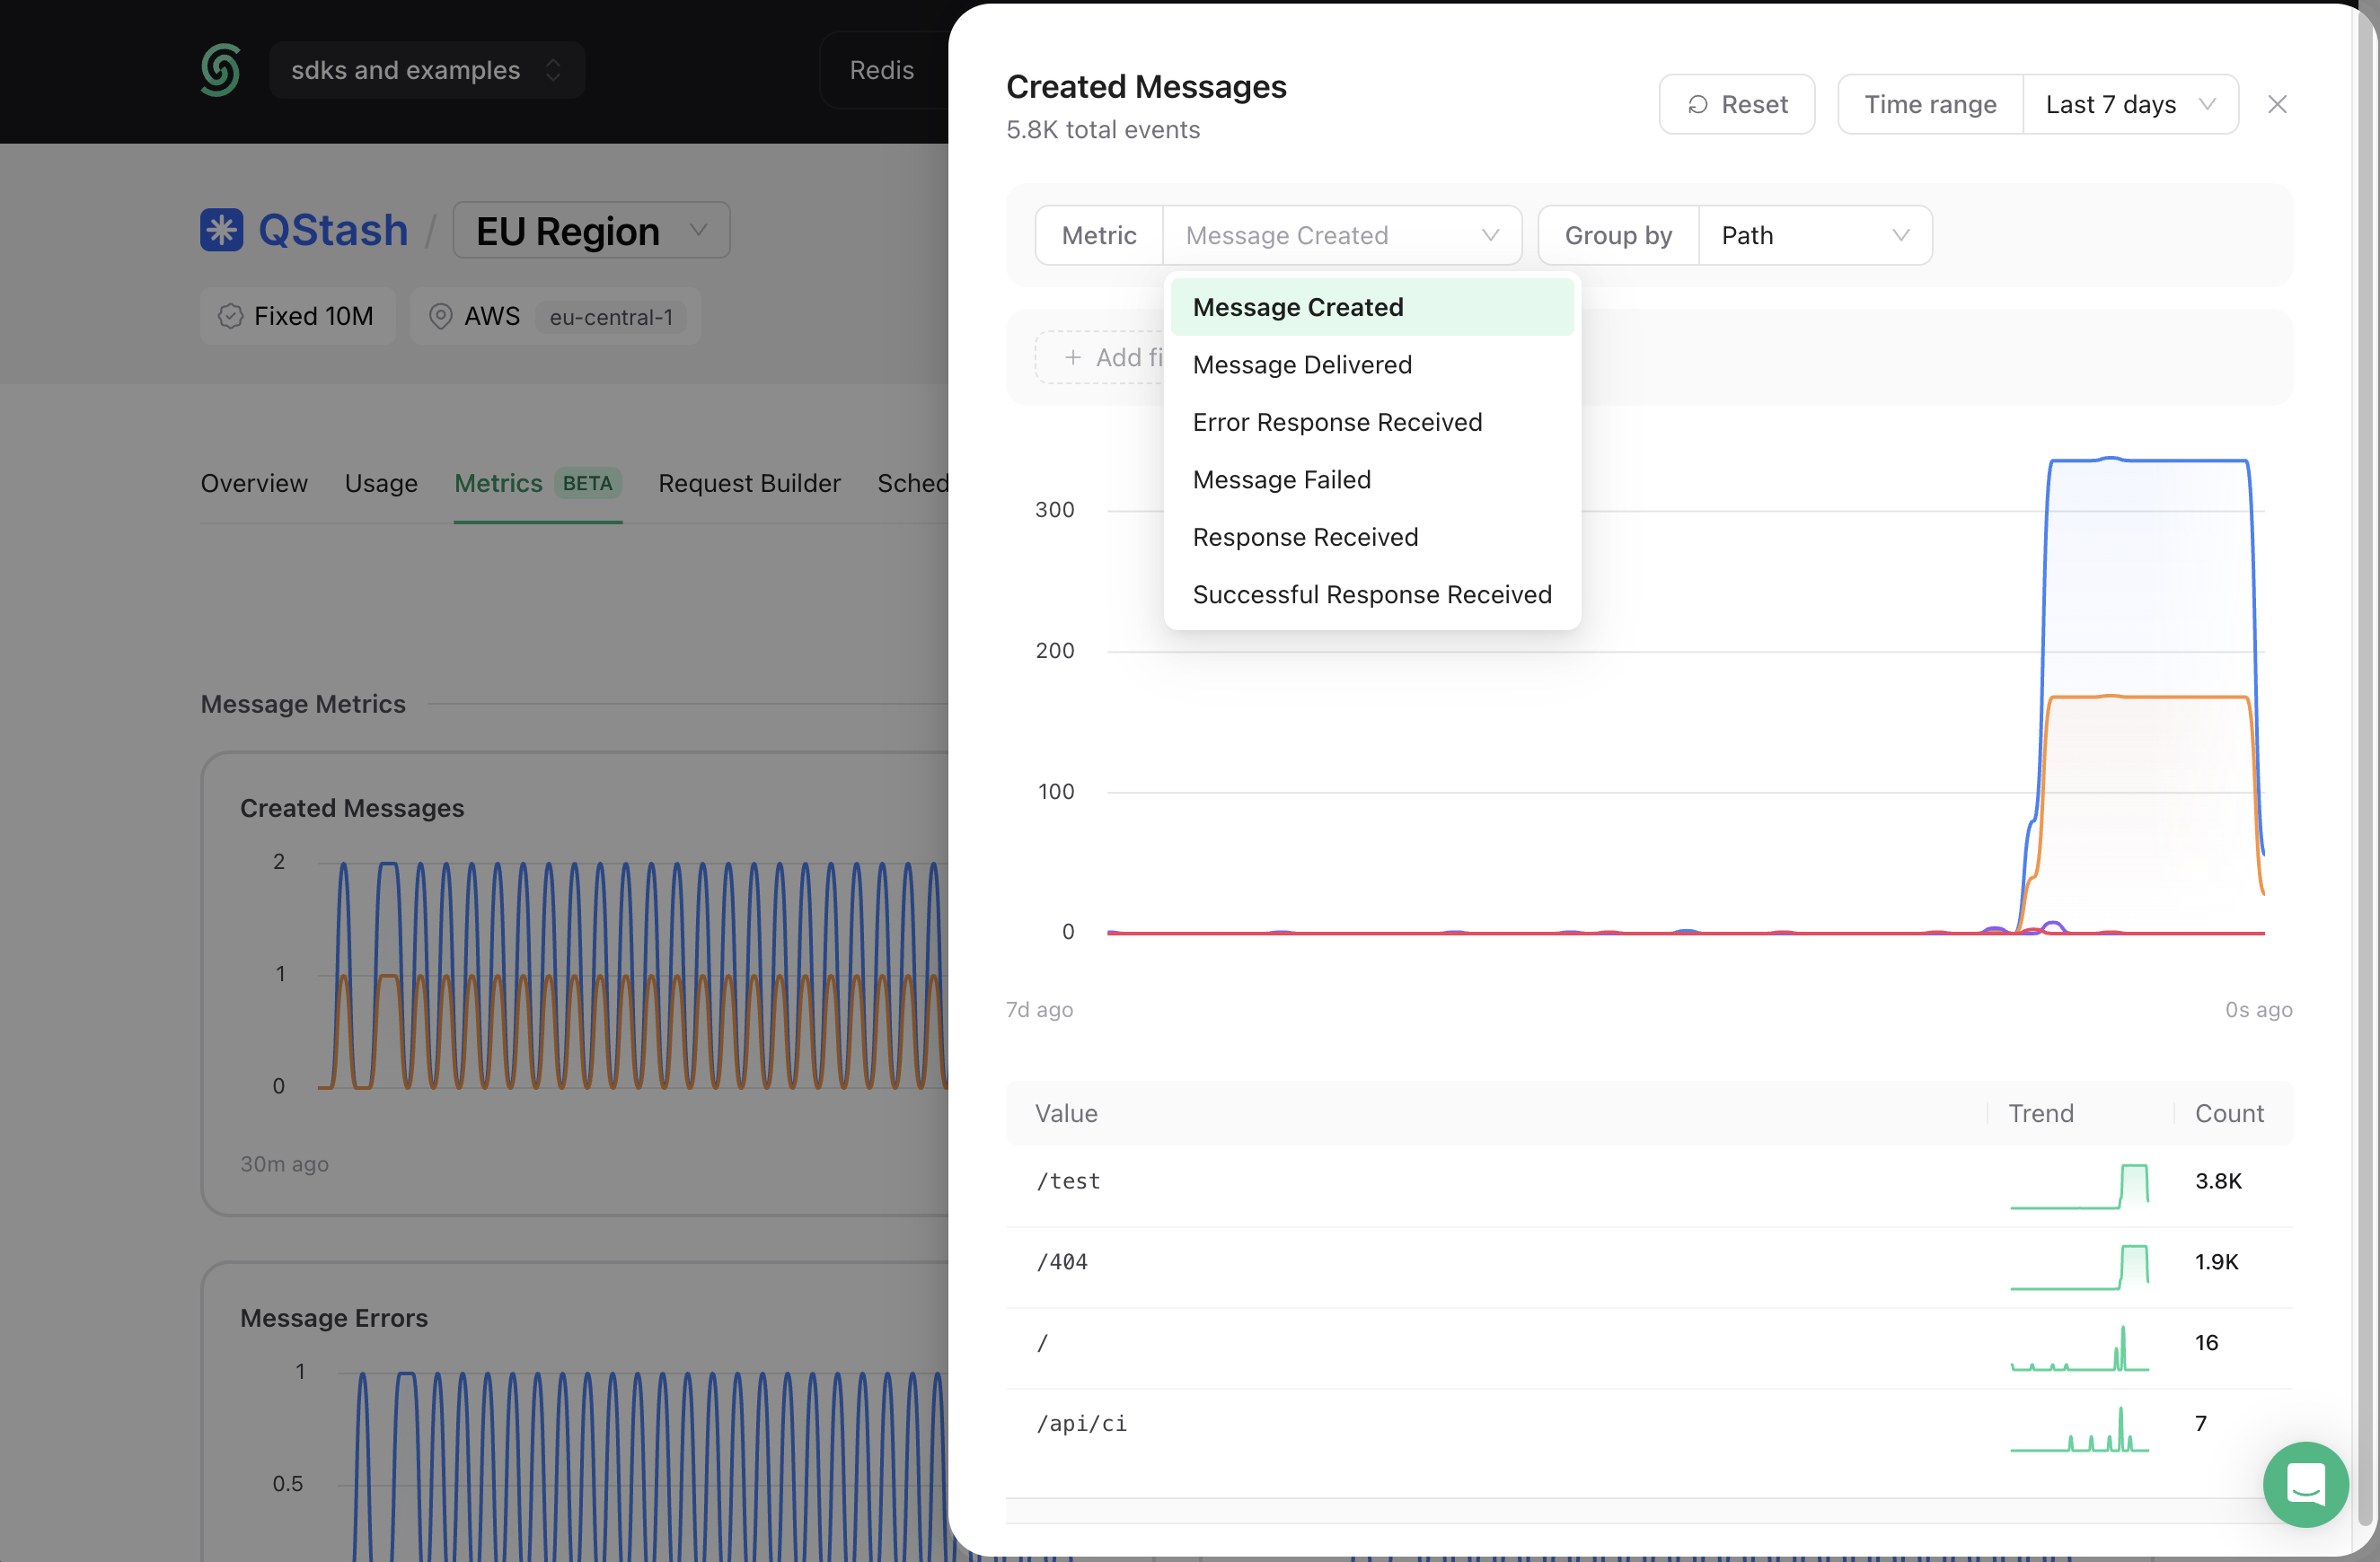This screenshot has width=2380, height=1562.
Task: Click the Upstash spiral logo
Action: pyautogui.click(x=220, y=70)
